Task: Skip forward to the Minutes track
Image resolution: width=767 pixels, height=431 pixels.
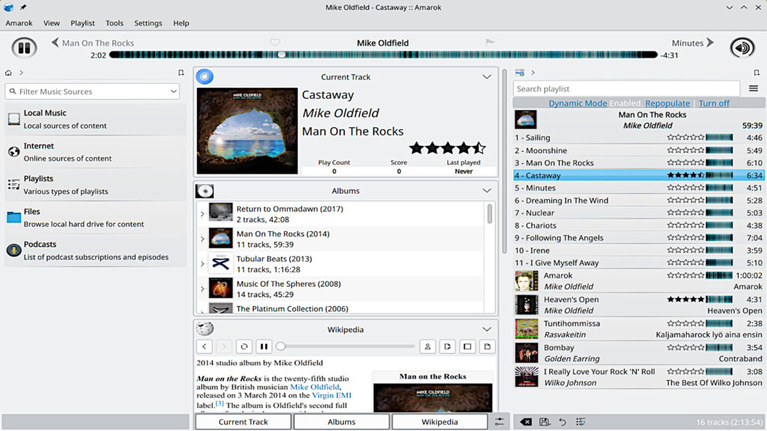Action: pyautogui.click(x=693, y=43)
